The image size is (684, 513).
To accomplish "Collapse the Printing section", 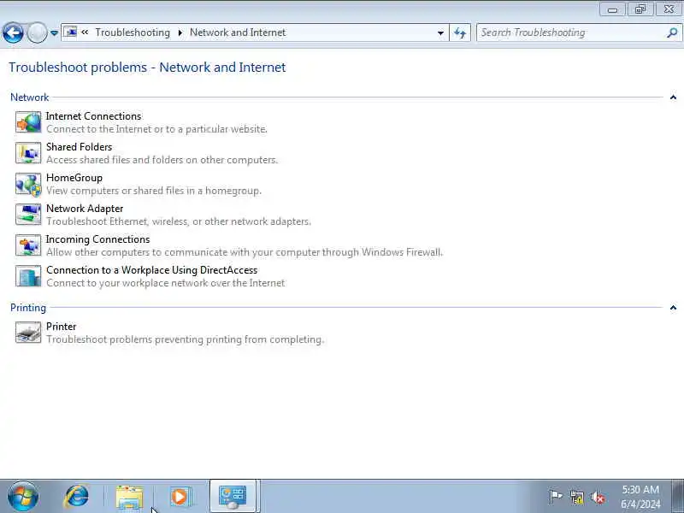I will click(673, 308).
